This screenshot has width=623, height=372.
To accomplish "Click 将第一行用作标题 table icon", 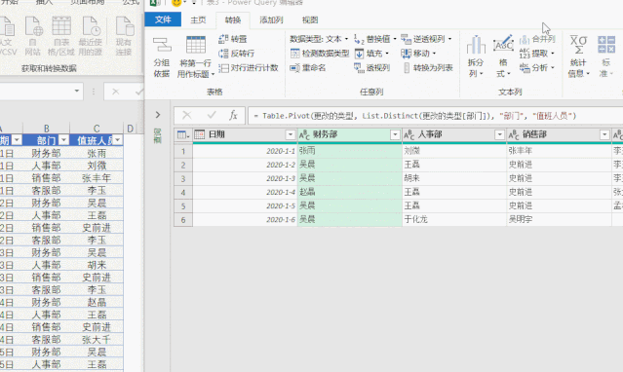I will click(x=196, y=45).
